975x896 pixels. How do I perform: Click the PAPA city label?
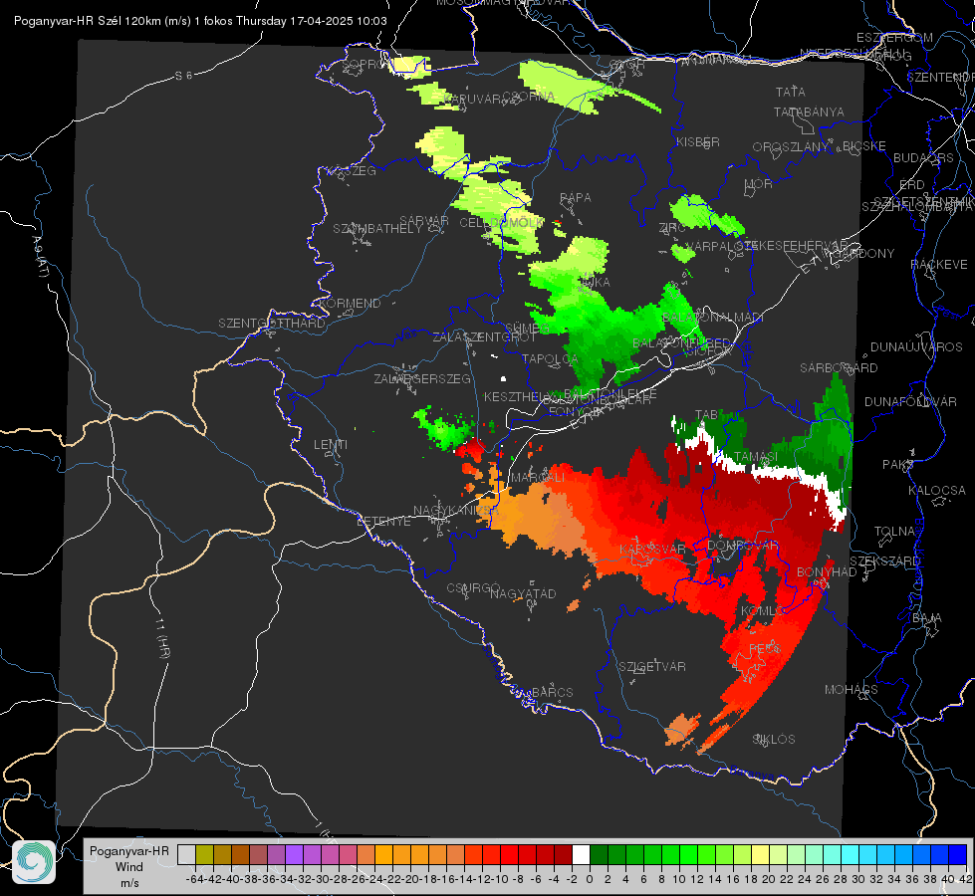(576, 198)
